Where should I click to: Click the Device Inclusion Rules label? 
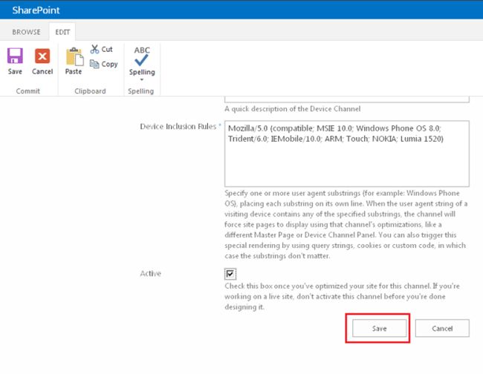coord(178,126)
